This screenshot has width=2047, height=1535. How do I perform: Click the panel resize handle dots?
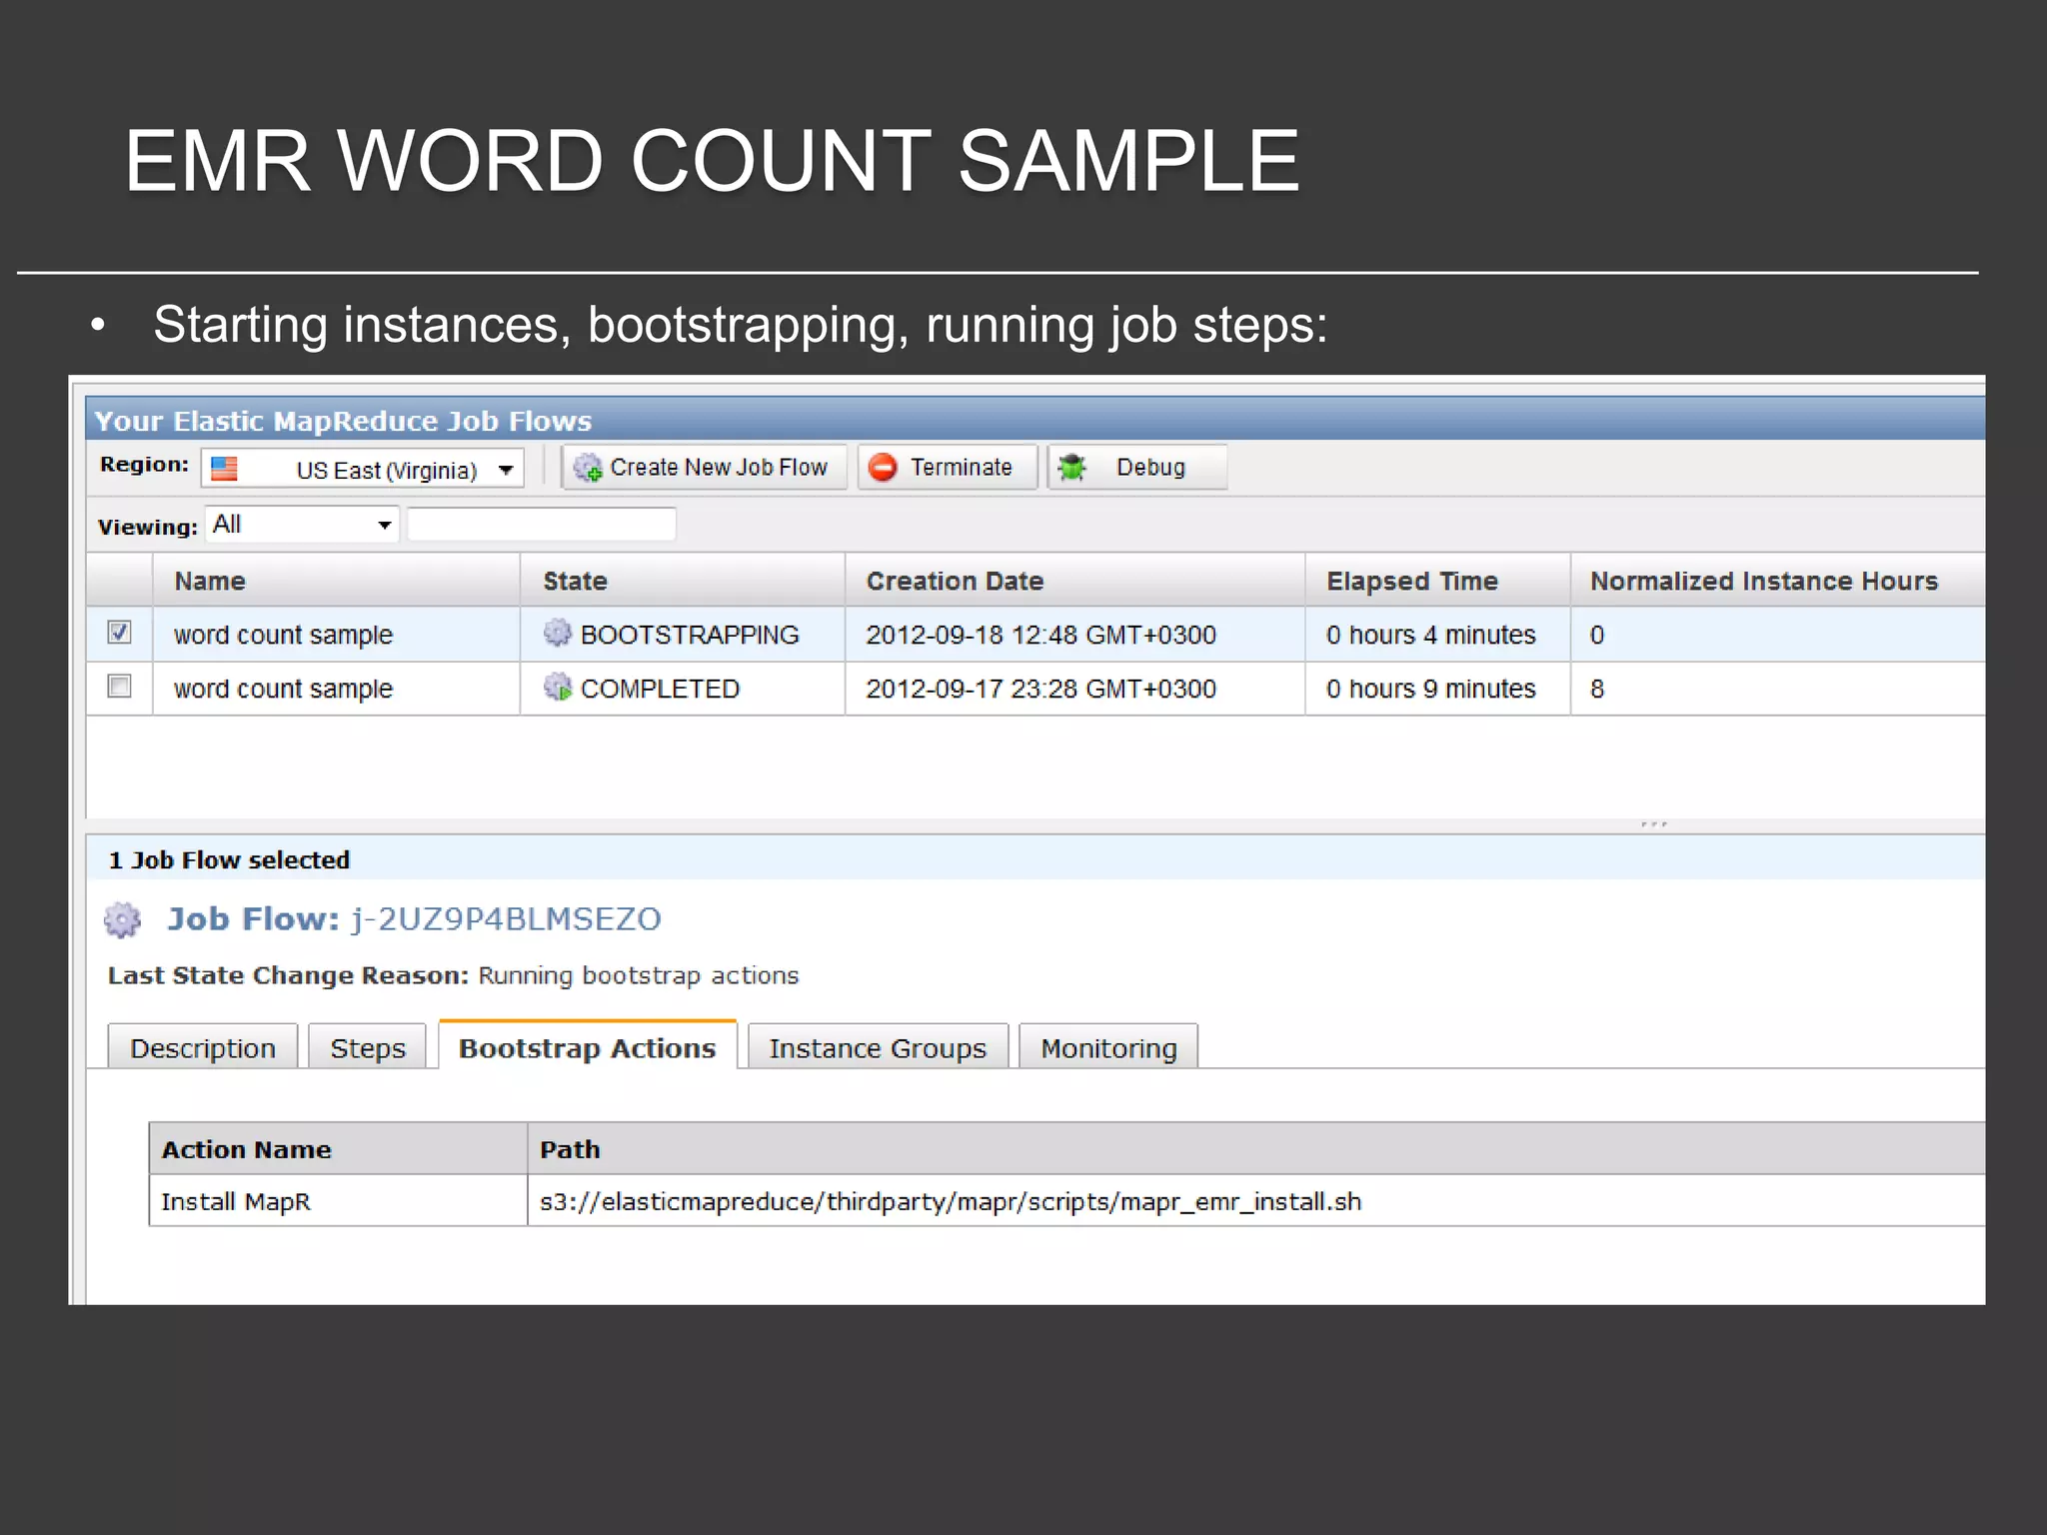click(x=1653, y=824)
